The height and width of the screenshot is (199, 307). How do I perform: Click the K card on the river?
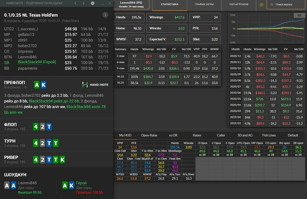tap(62, 160)
